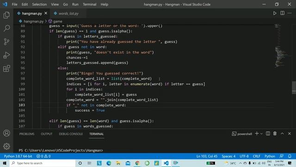
Task: Open the Help menu
Action: pos(105,4)
